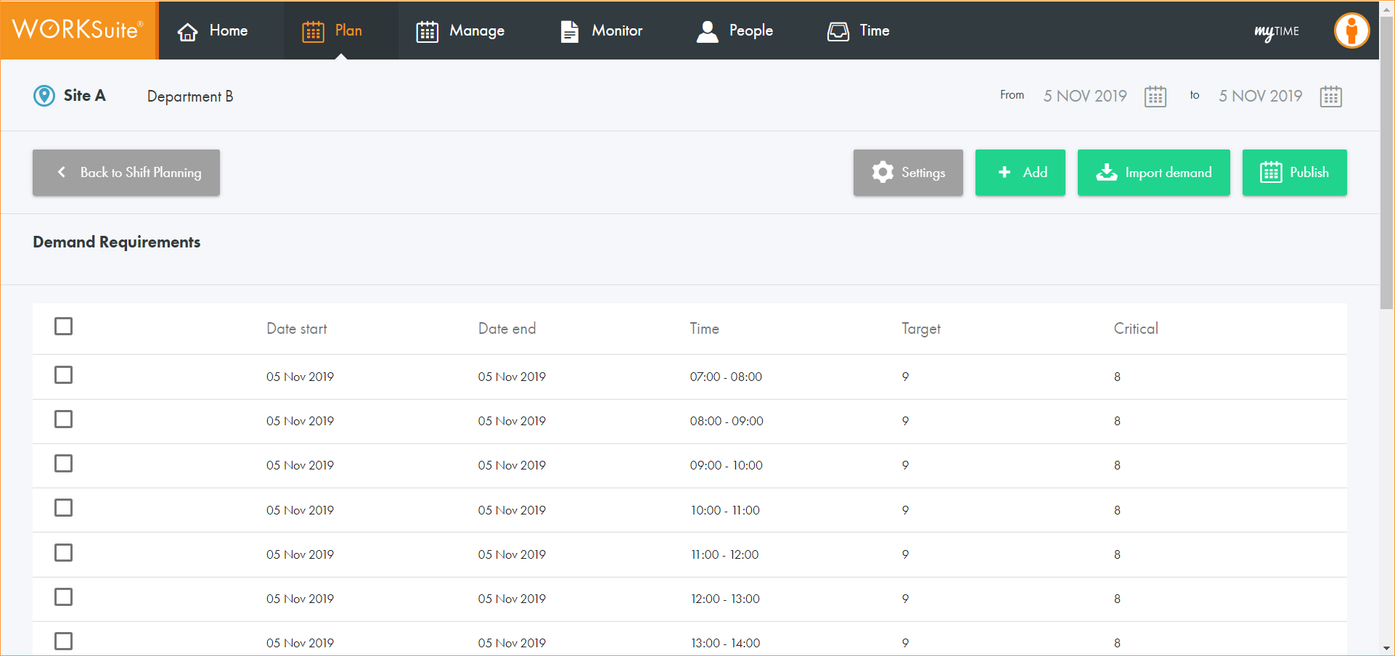This screenshot has width=1395, height=656.
Task: Open the Manage menu
Action: tap(460, 31)
